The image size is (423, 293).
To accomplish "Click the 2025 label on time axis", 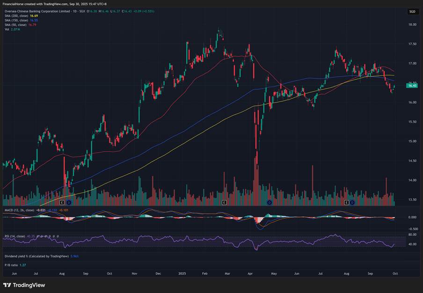I will (x=181, y=273).
